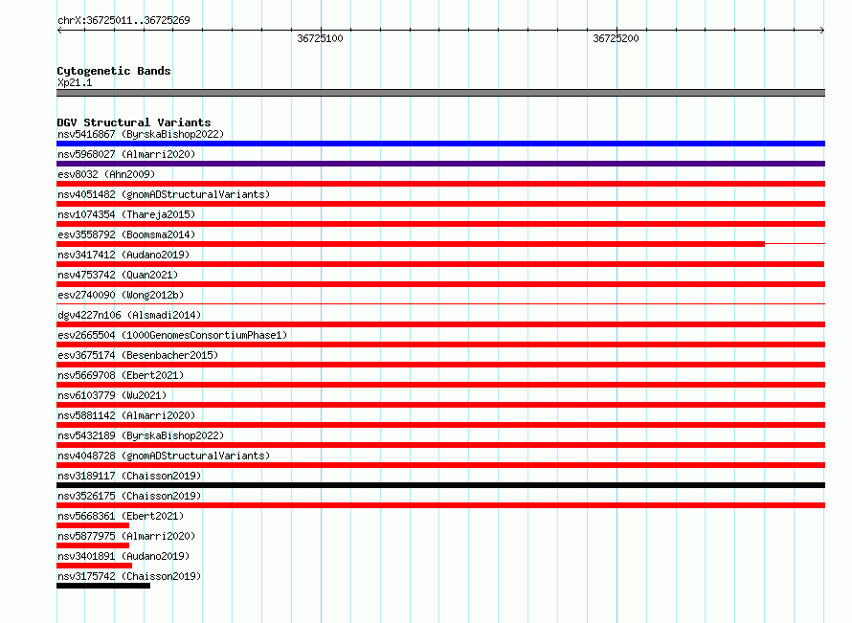
Task: Select the short black nsv3175742 bar
Action: pos(103,586)
